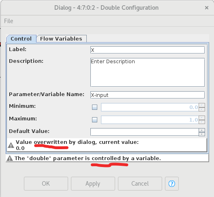This screenshot has width=214, height=197.
Task: Close the Double Configuration dialog
Action: (x=207, y=8)
